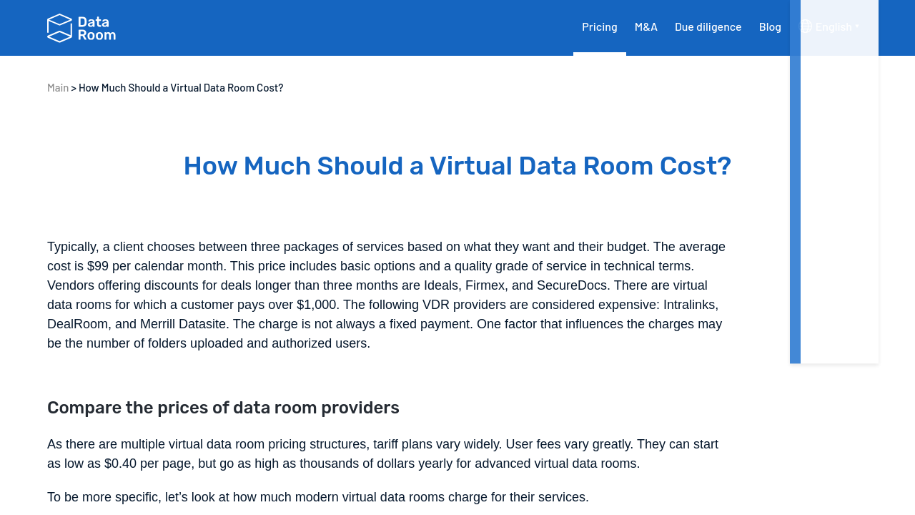
Task: Open the Due diligence page
Action: coord(708,26)
